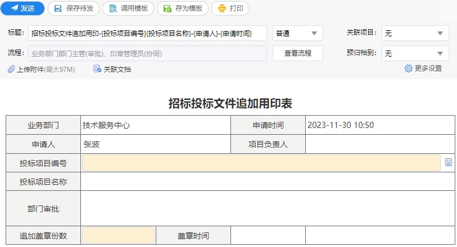Click the 投标项目名称 empty field
457x247 pixels.
click(268, 181)
